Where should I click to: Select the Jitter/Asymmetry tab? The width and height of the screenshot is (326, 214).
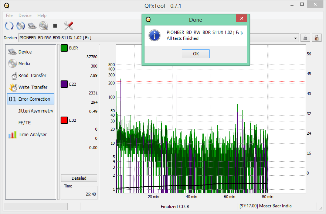coord(31,111)
